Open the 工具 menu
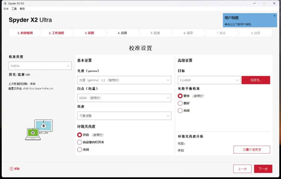 tap(14, 9)
